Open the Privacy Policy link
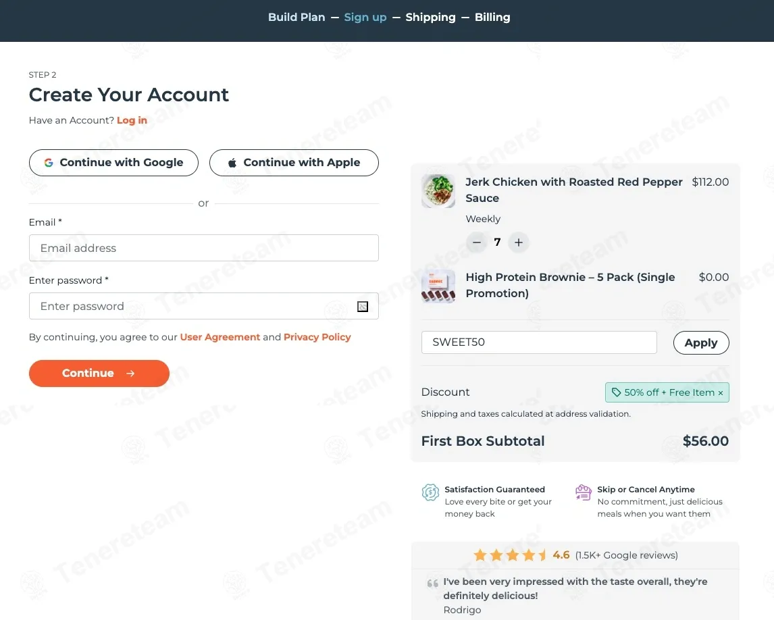Screen dimensions: 774x620 [x=317, y=337]
